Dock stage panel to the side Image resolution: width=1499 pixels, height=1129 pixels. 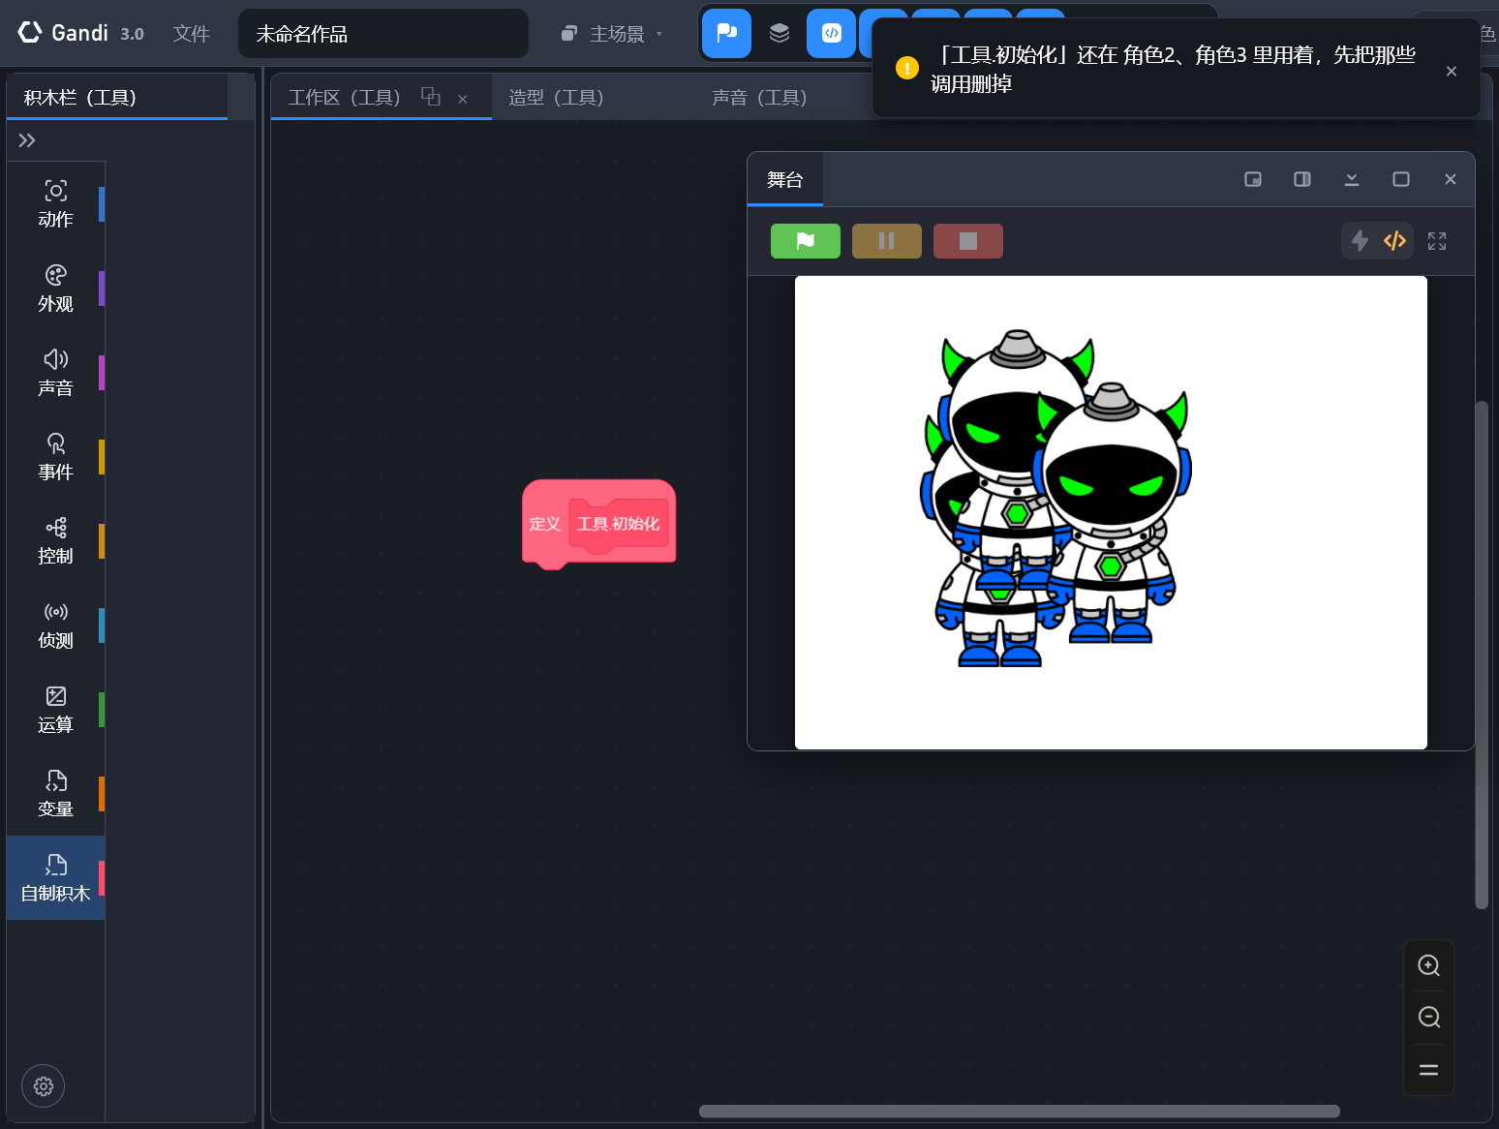coord(1302,179)
